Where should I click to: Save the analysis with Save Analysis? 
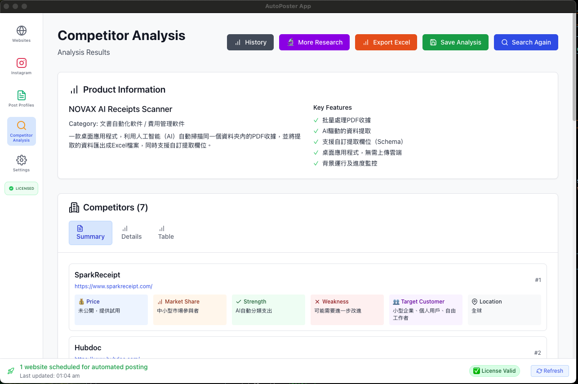[x=455, y=42]
